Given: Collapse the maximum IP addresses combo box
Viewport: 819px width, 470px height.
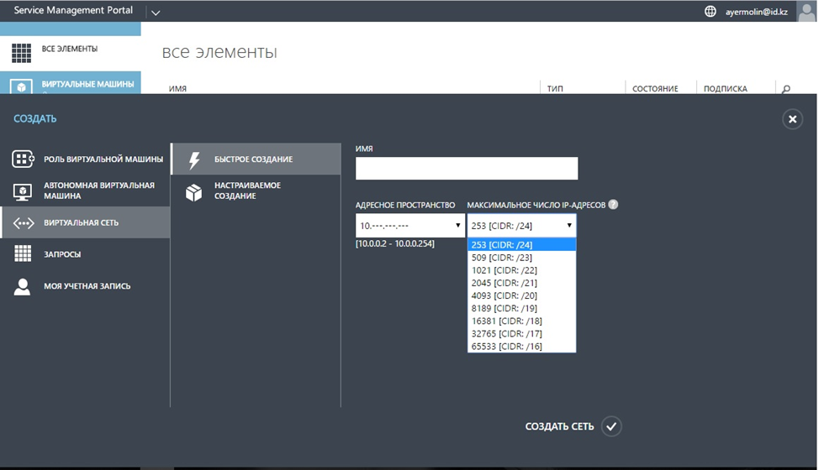Looking at the screenshot, I should [x=522, y=226].
